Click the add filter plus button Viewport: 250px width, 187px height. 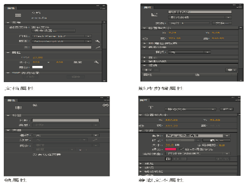click(147, 70)
